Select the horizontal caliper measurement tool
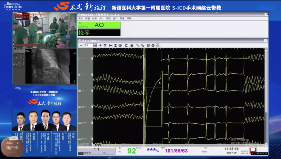The width and height of the screenshot is (281, 159). pyautogui.click(x=111, y=45)
